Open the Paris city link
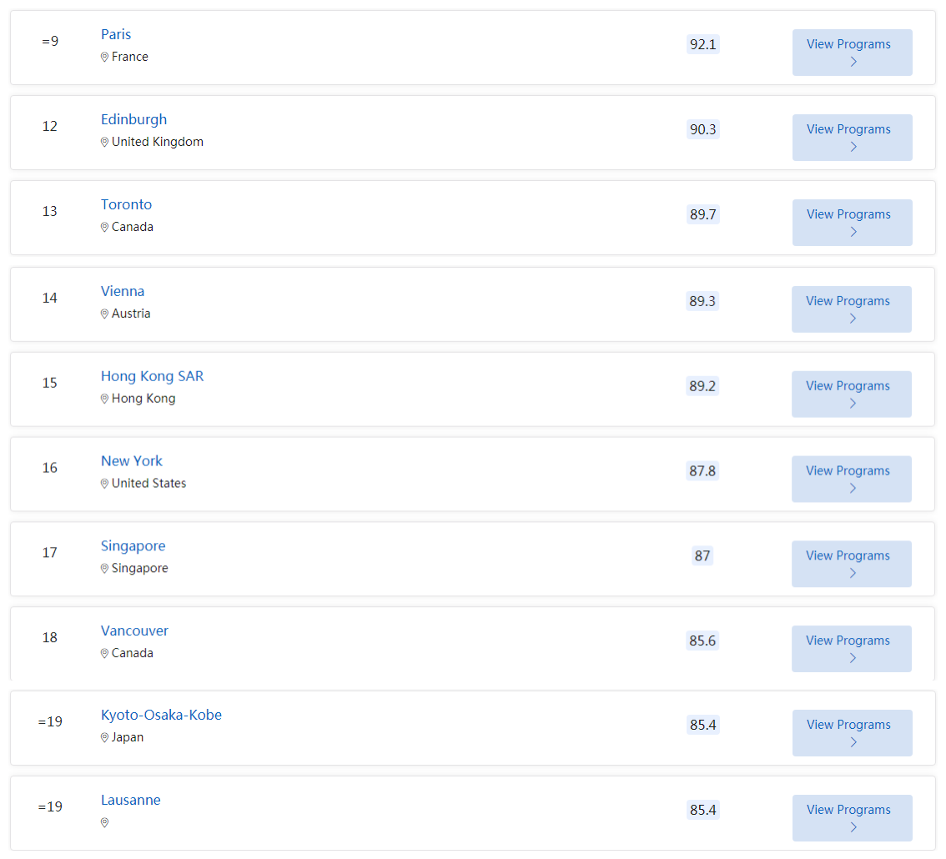The image size is (946, 859). 116,34
